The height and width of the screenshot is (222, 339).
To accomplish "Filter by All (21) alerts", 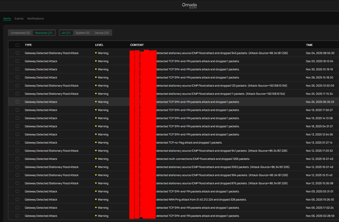I will 67,33.
